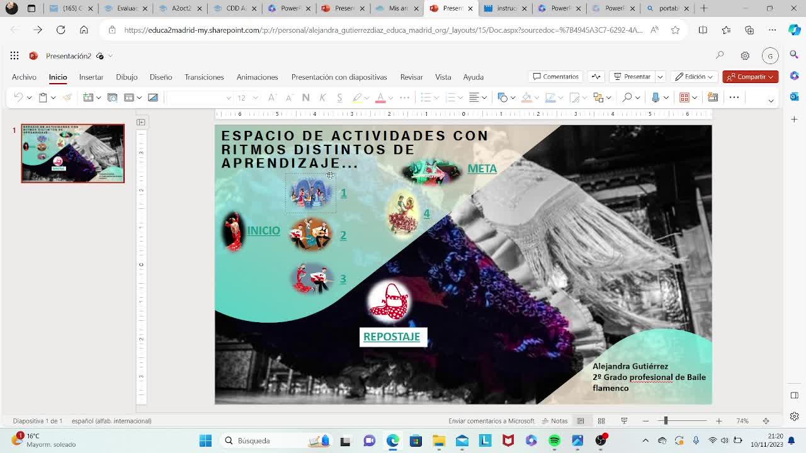Screen dimensions: 806x453
Task: Expand the font size dropdown
Action: pos(255,98)
